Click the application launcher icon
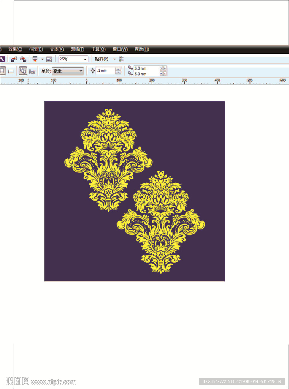This screenshot has height=389, width=289. click(35, 59)
